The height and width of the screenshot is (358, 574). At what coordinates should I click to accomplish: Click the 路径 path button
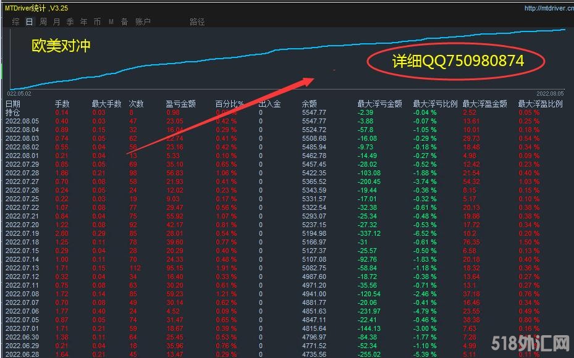click(x=197, y=22)
